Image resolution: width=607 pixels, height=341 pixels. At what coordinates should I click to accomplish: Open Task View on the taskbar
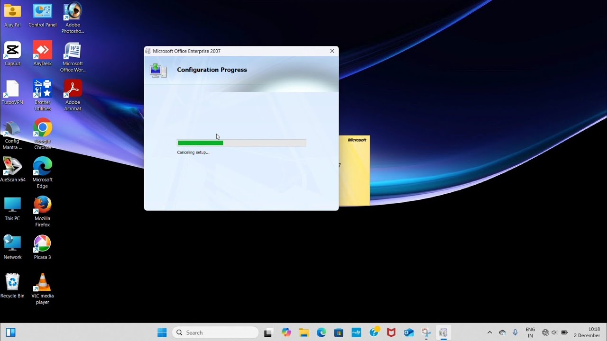click(x=268, y=332)
